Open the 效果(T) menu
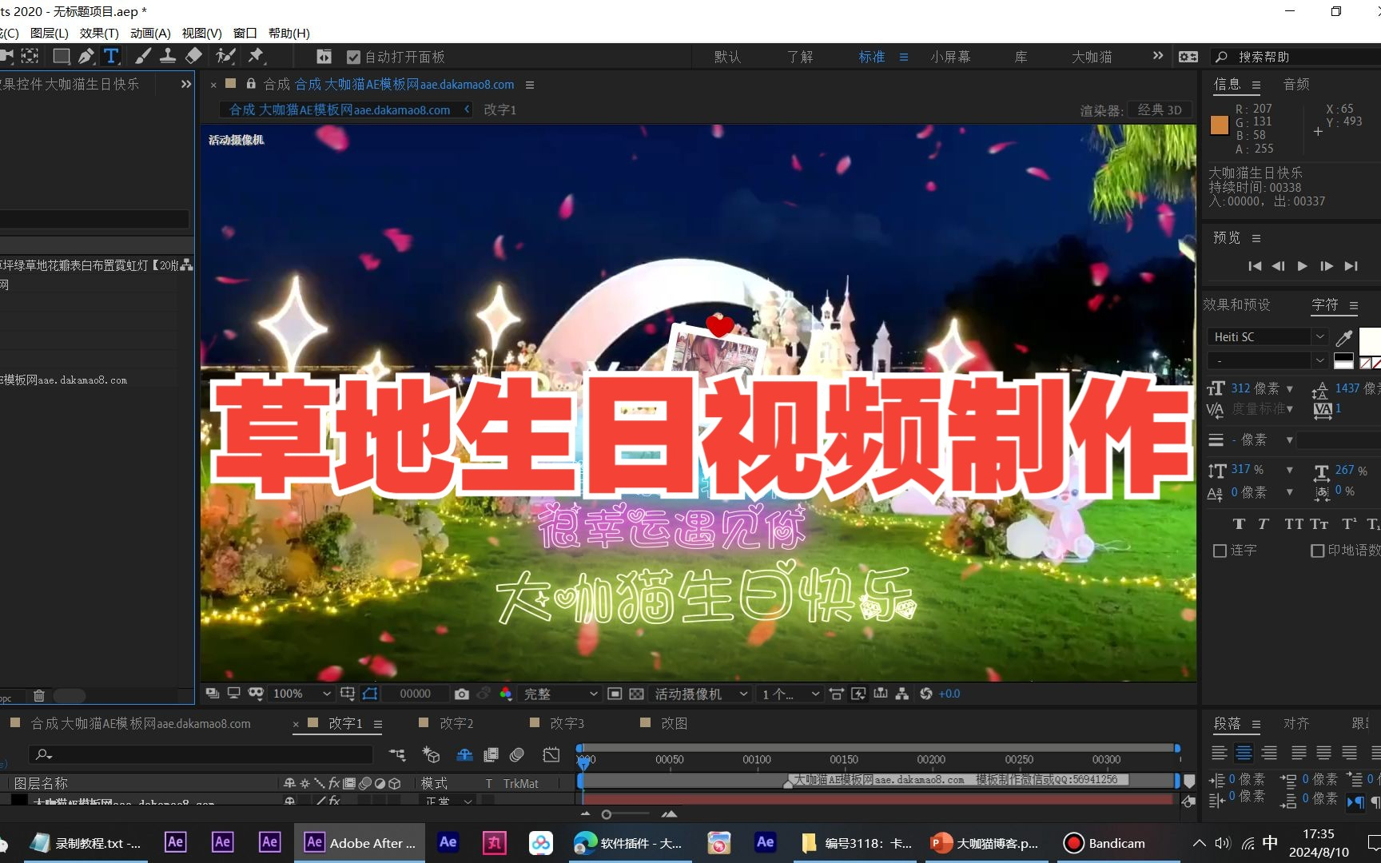Image resolution: width=1381 pixels, height=863 pixels. (99, 33)
